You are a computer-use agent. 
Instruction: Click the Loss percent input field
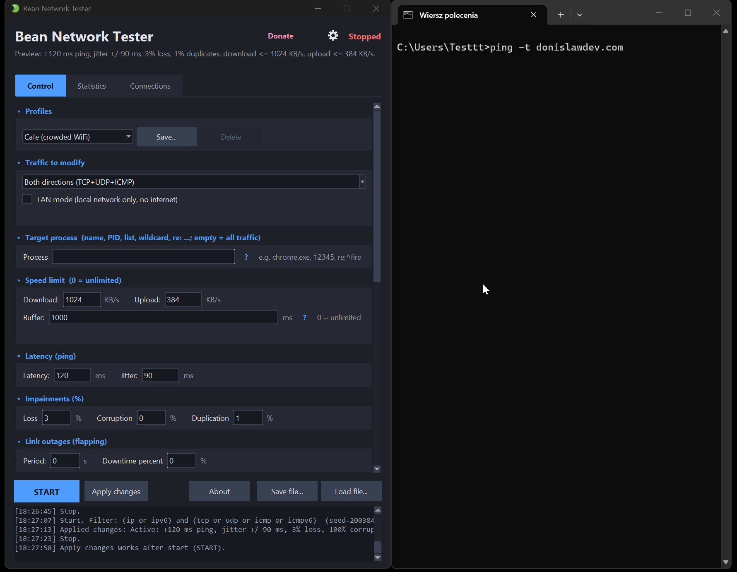pos(57,418)
